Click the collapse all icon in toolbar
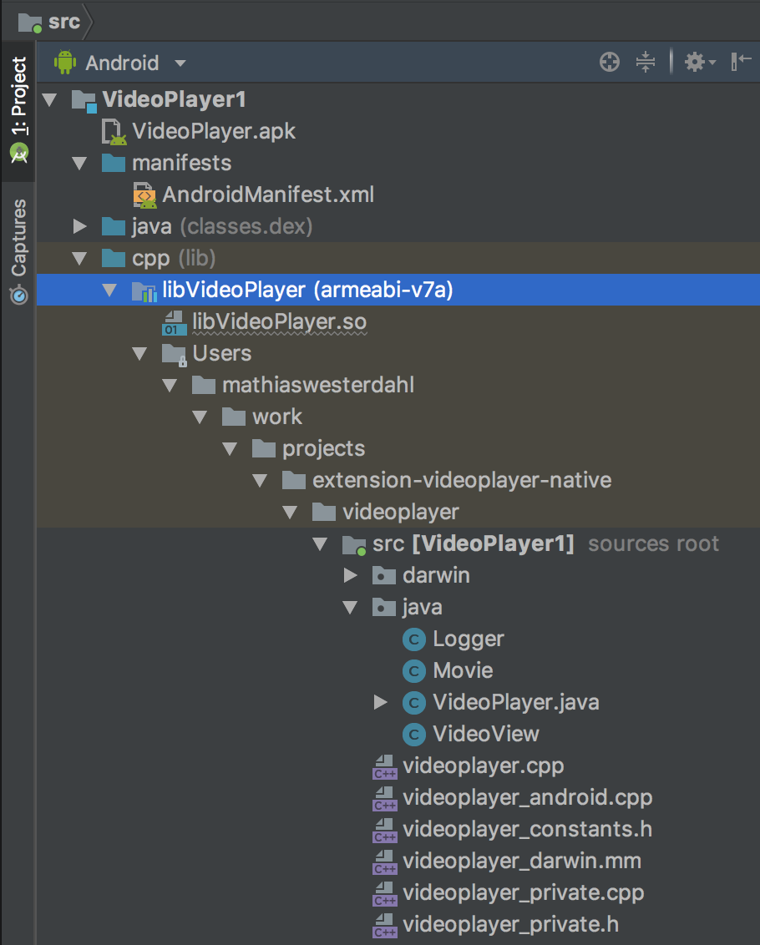Image resolution: width=760 pixels, height=945 pixels. coord(646,62)
